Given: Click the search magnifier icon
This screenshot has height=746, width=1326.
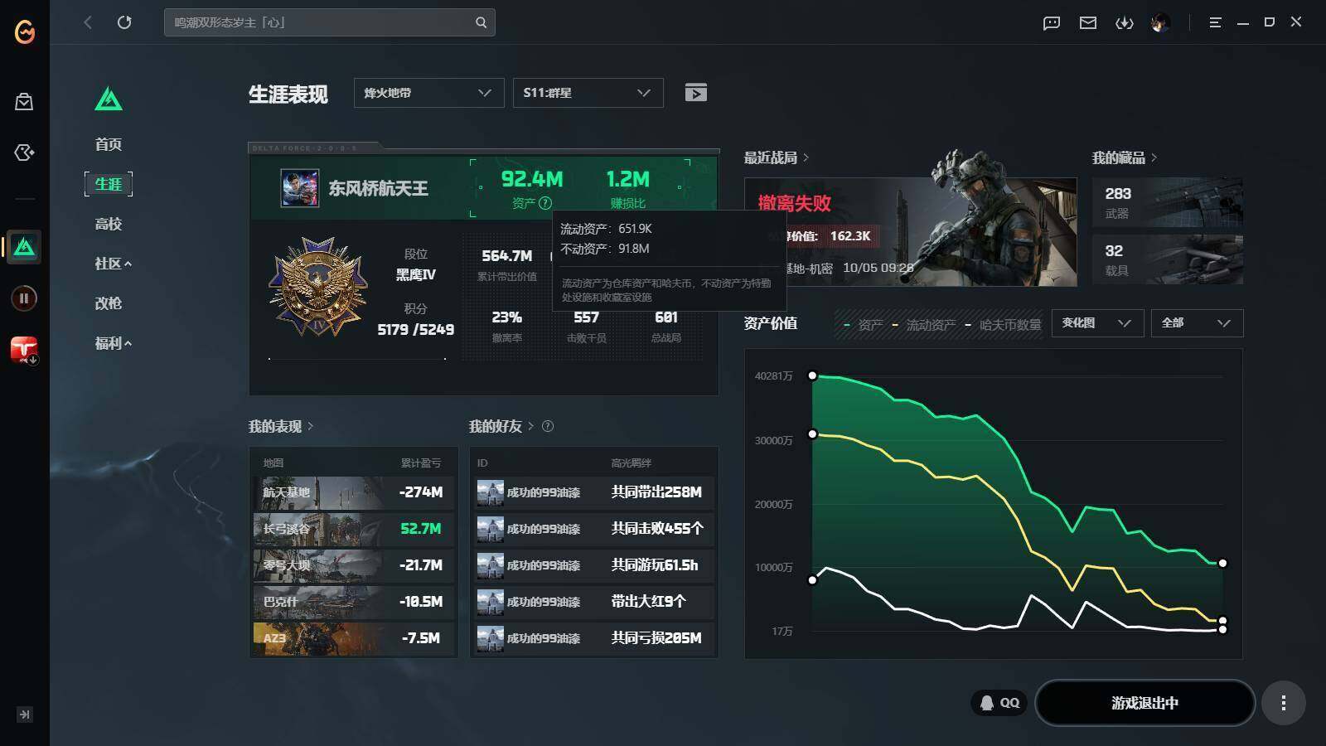Looking at the screenshot, I should point(481,22).
